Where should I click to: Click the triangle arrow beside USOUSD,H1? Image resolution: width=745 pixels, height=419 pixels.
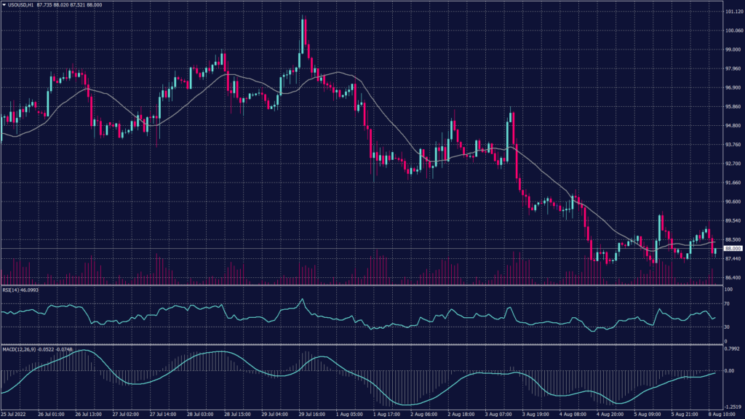4,5
